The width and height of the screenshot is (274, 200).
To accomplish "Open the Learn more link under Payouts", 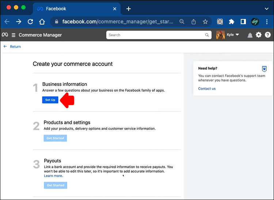I will coord(53,176).
